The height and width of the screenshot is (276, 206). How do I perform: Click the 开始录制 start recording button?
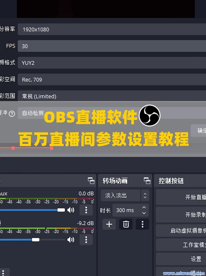click(181, 215)
